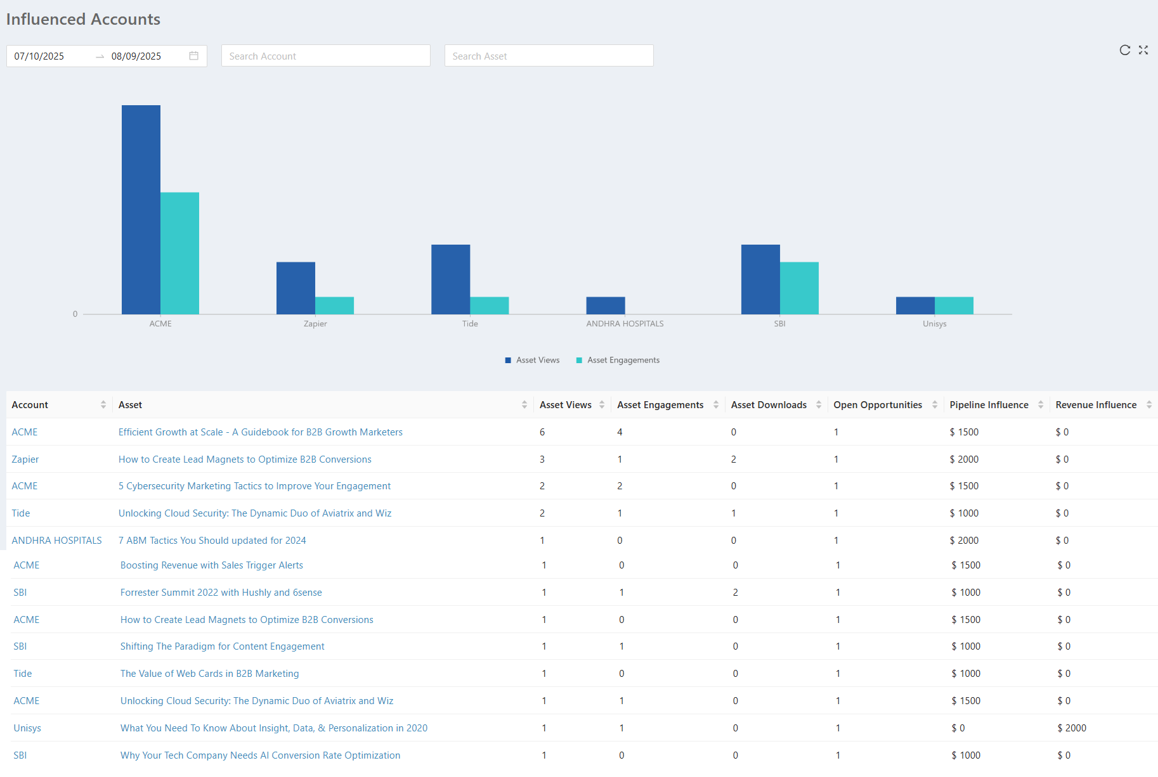
Task: Open Shifting The Paradigm for Content Engagement
Action: 223,646
